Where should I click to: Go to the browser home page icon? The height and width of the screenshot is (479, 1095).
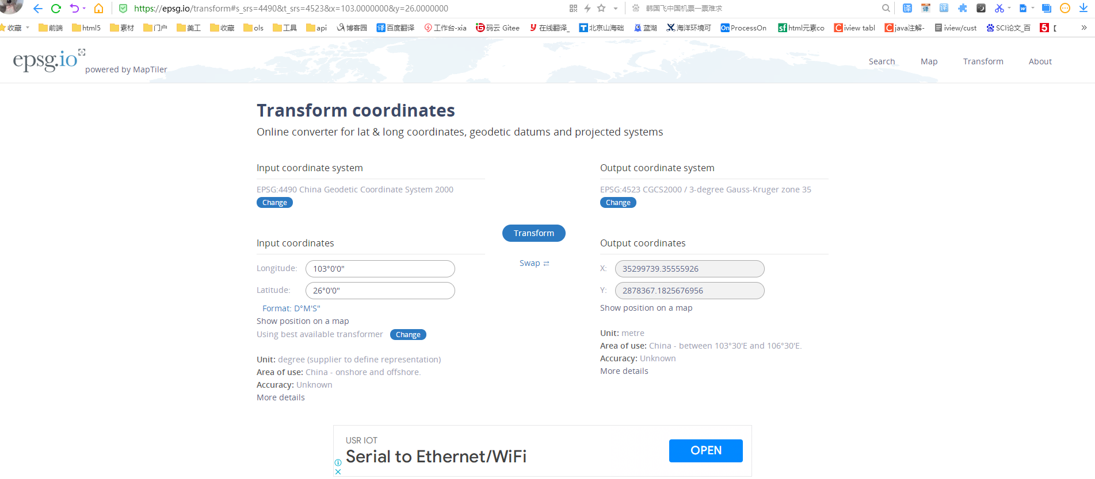coord(99,9)
